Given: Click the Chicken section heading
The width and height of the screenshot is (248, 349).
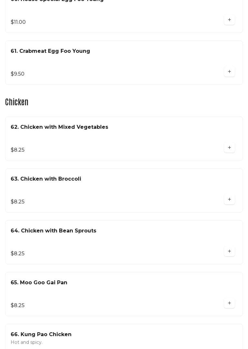Looking at the screenshot, I should point(17,102).
